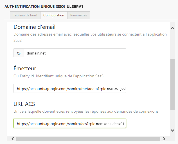Click the Authentification unique (SSO) ULSERV1 title
This screenshot has height=144, width=178.
44,6
